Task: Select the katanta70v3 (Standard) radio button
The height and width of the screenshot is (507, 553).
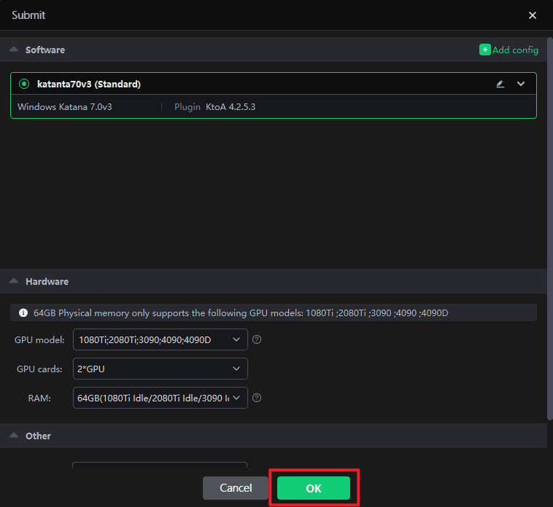Action: (x=24, y=84)
